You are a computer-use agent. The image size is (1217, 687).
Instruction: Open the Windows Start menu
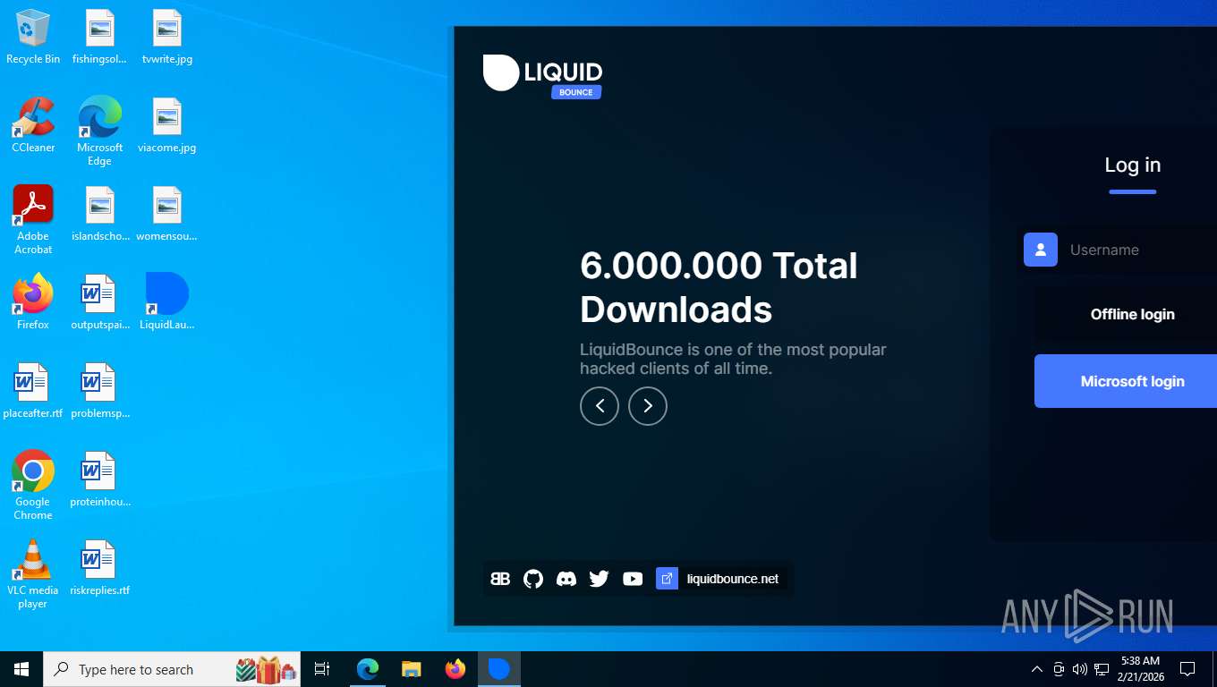tap(21, 669)
